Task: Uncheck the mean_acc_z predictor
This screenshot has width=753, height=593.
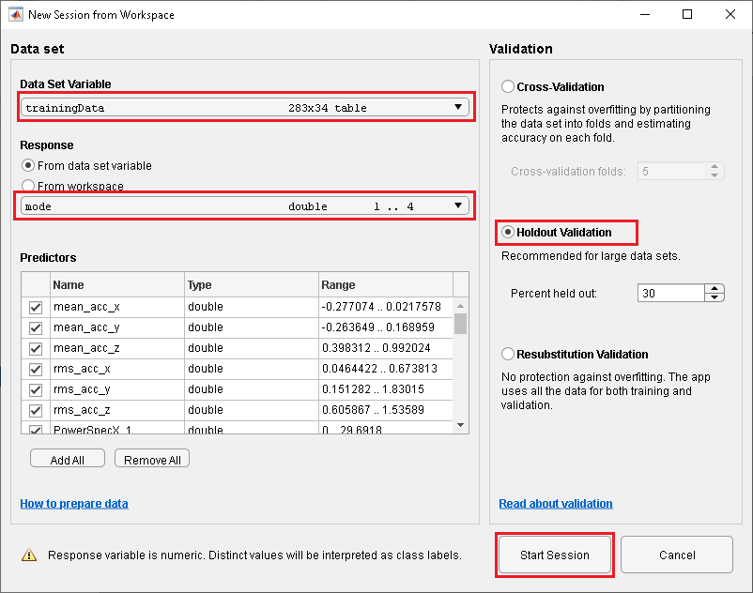Action: pyautogui.click(x=36, y=348)
